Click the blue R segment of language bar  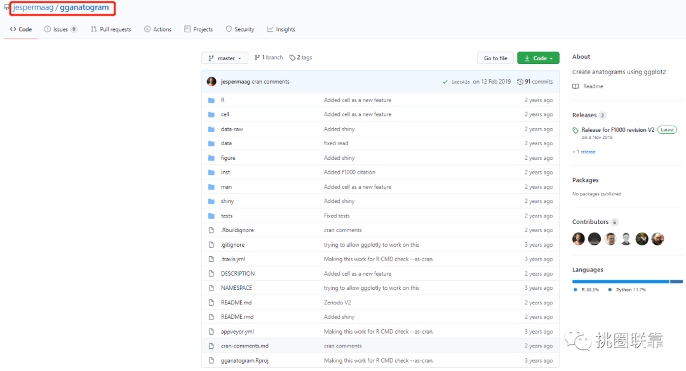coord(620,281)
